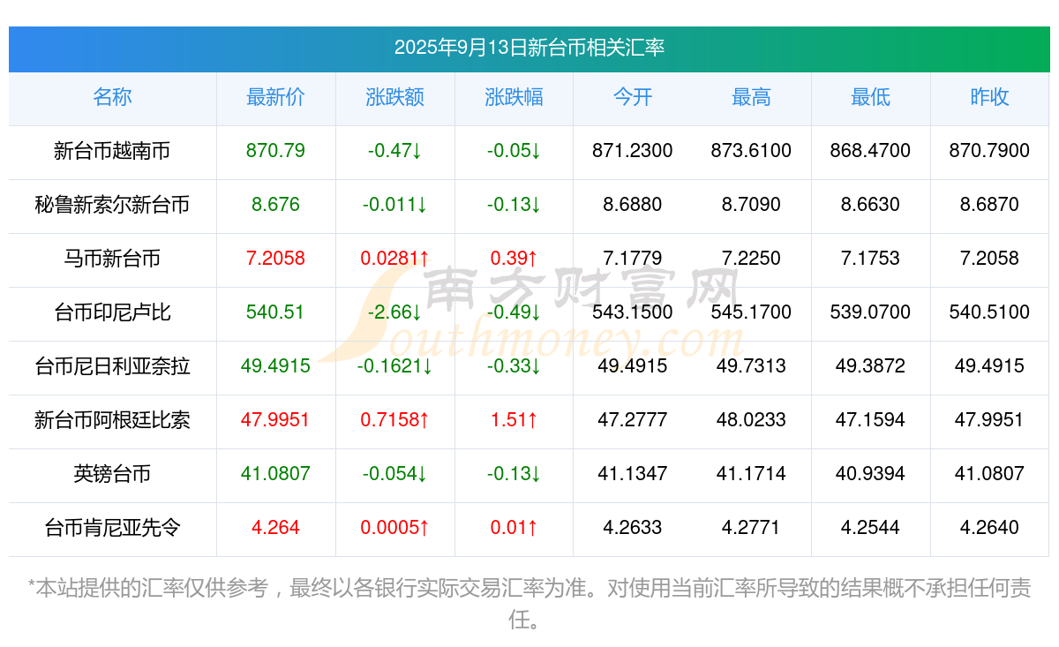Click change percent 0.01↑

514,528
